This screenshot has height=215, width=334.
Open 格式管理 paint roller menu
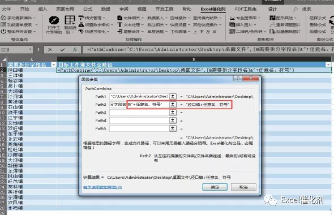coord(92,18)
